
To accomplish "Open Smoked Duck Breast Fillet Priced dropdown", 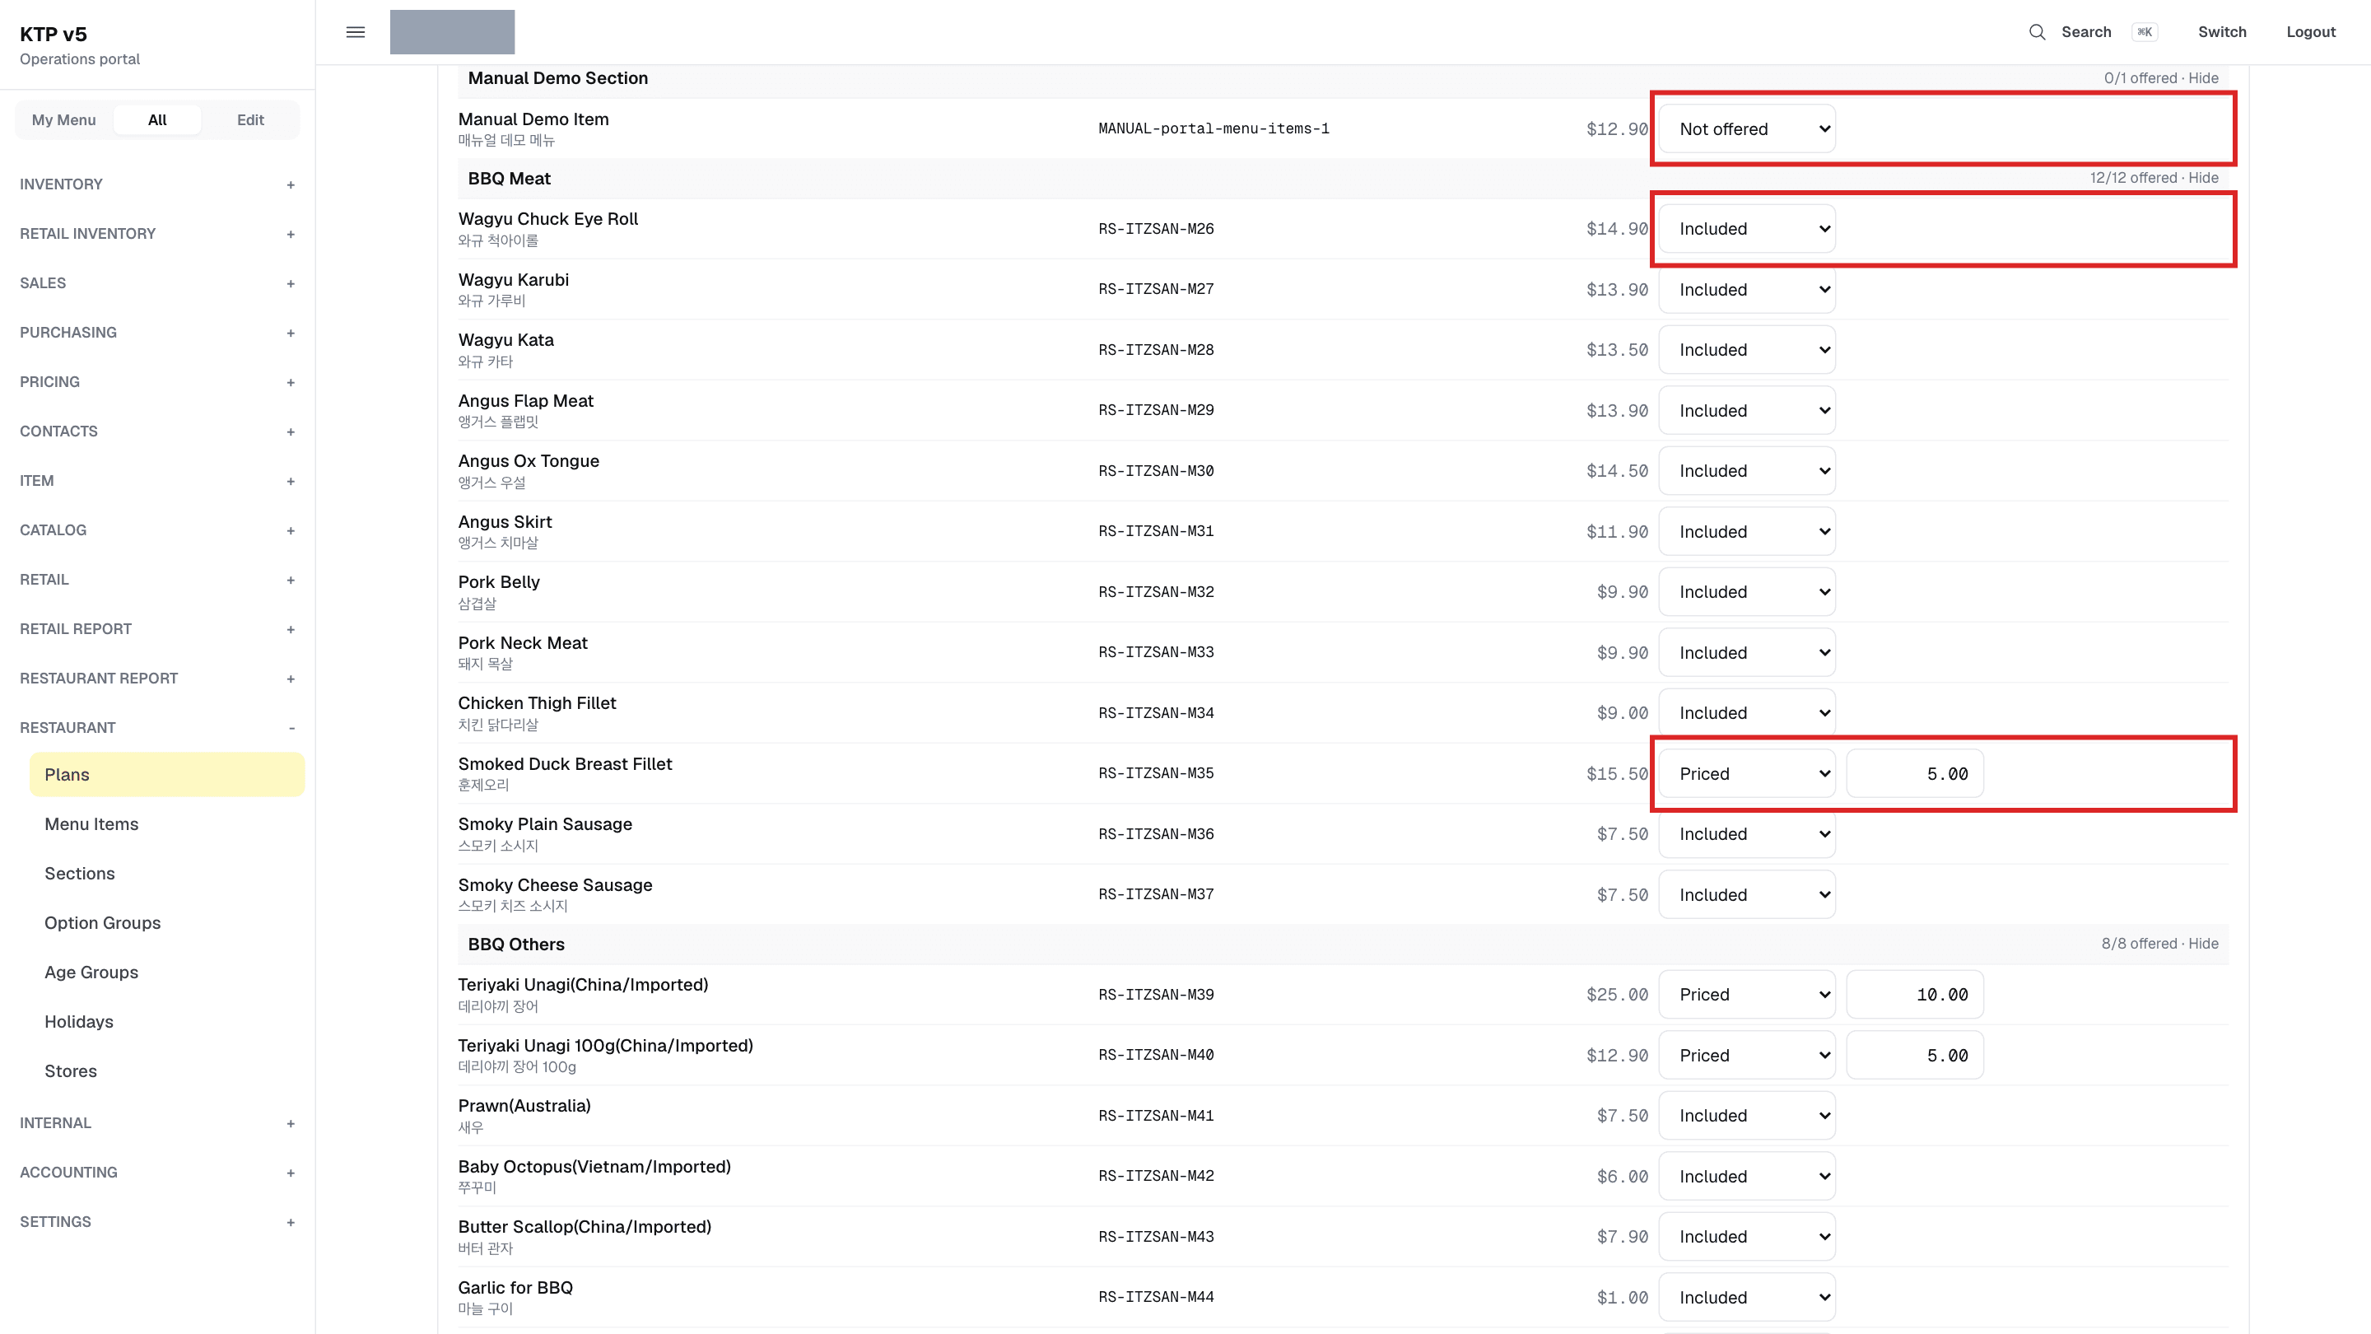I will click(x=1747, y=773).
